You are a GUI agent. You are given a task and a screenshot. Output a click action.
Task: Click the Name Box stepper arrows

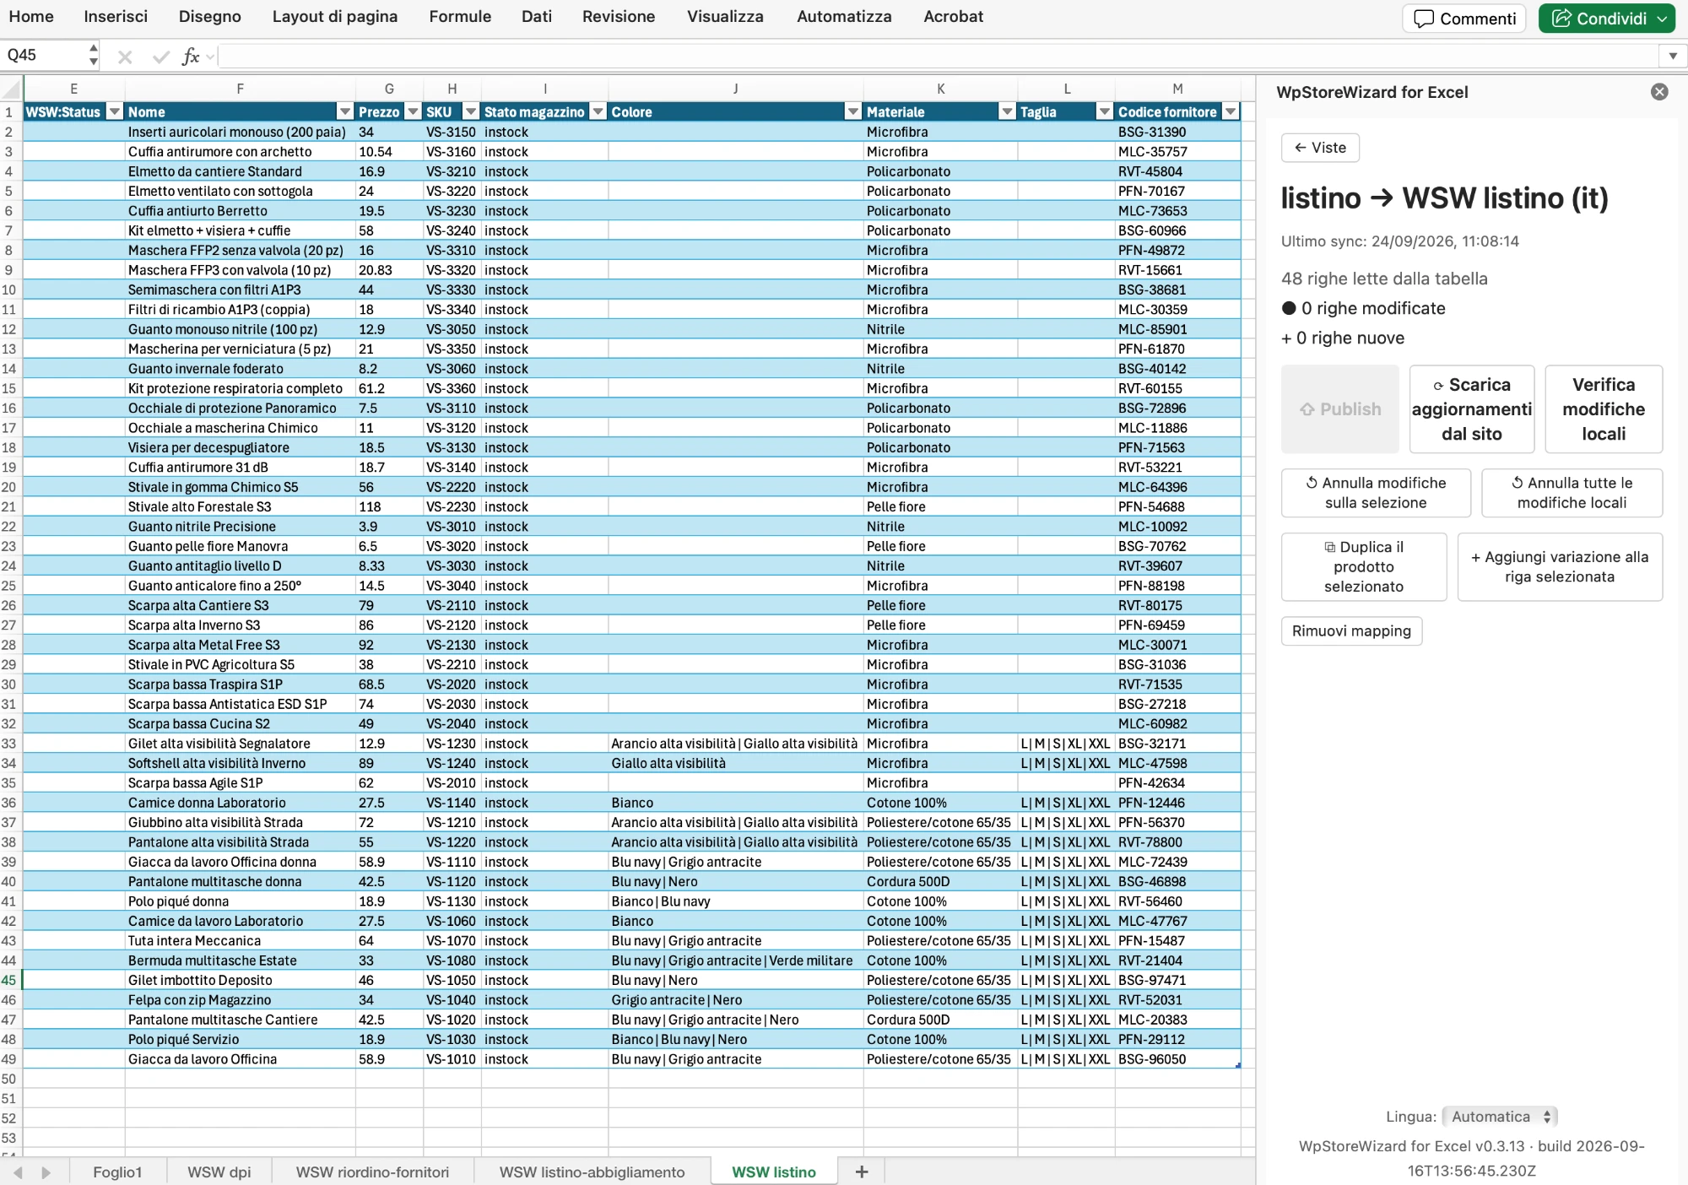pyautogui.click(x=93, y=56)
